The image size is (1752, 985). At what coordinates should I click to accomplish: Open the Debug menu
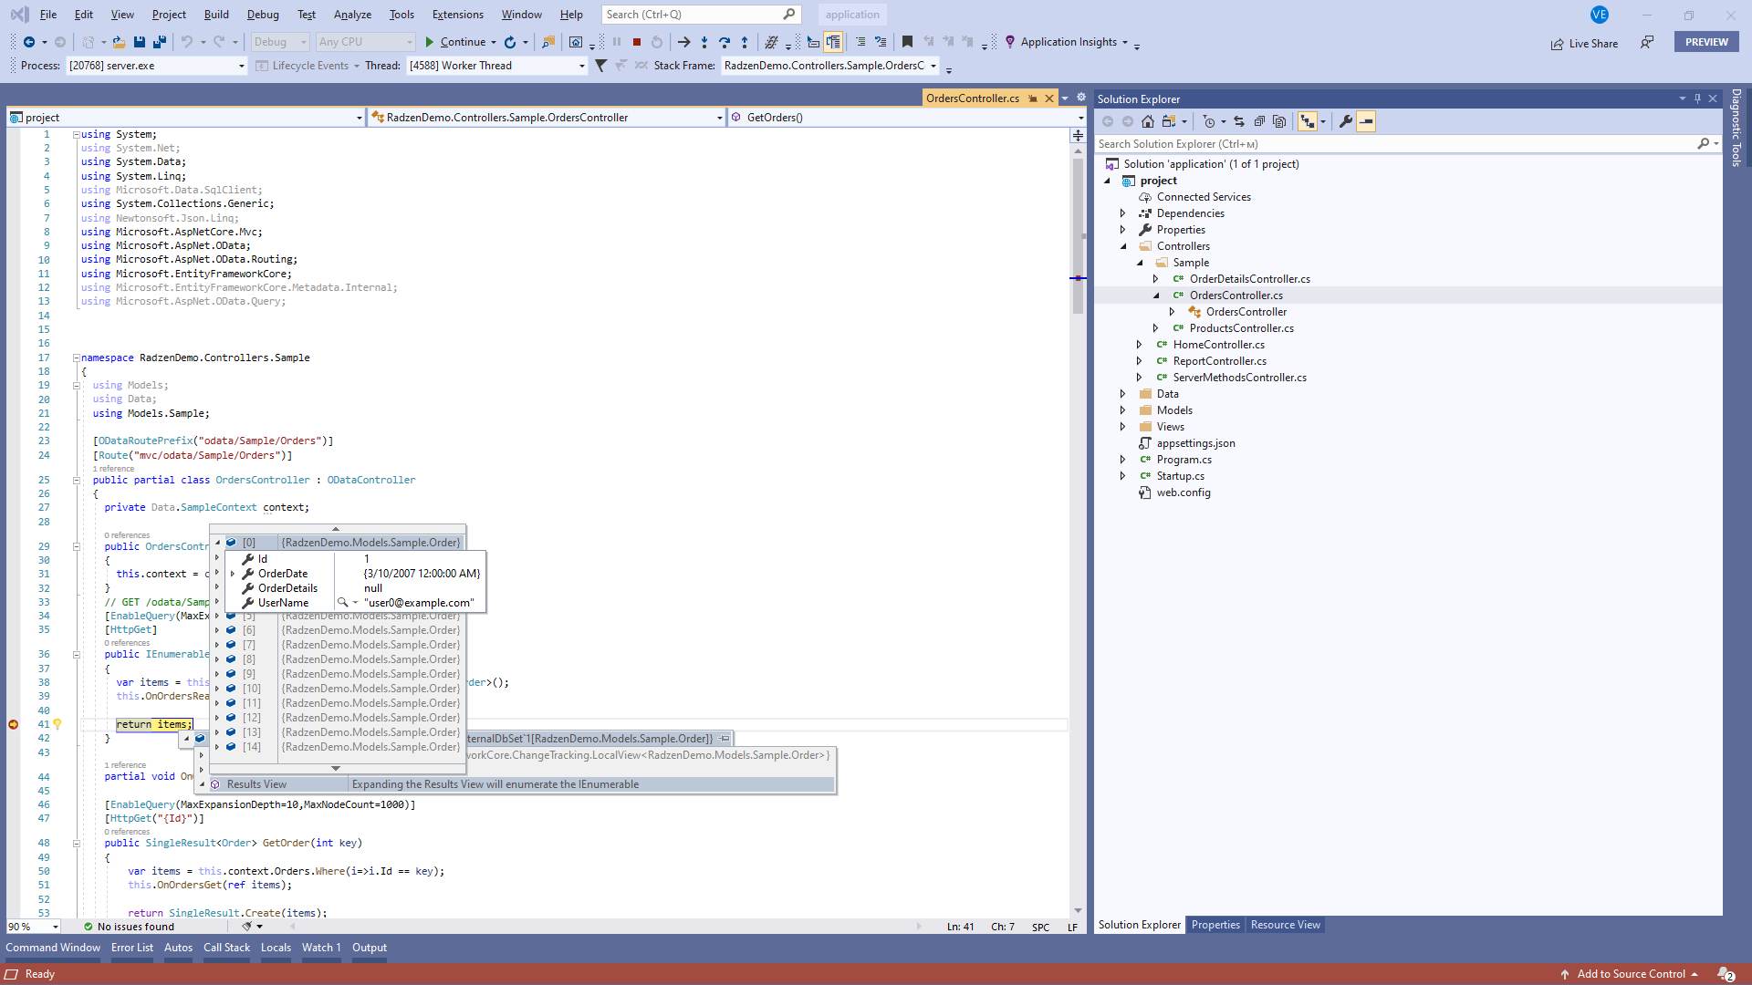263,15
